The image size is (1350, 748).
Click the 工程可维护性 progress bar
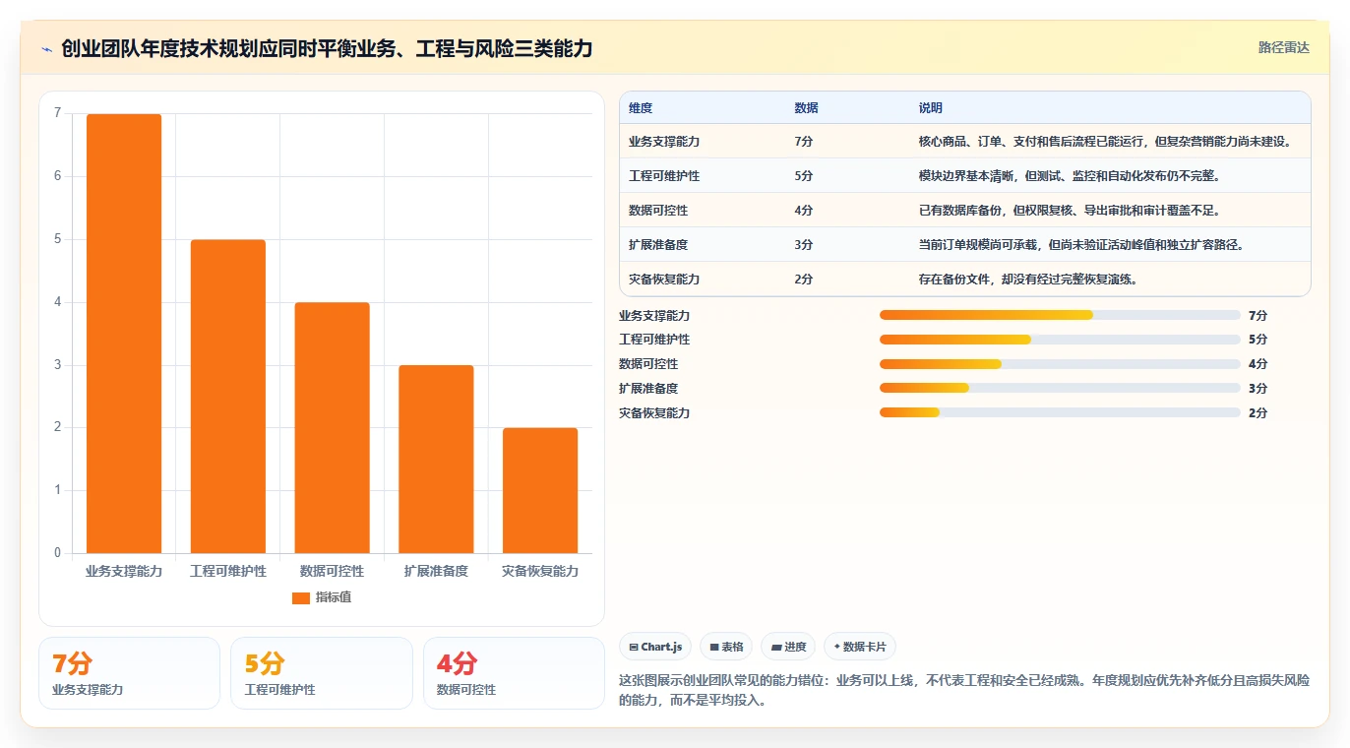(1060, 340)
